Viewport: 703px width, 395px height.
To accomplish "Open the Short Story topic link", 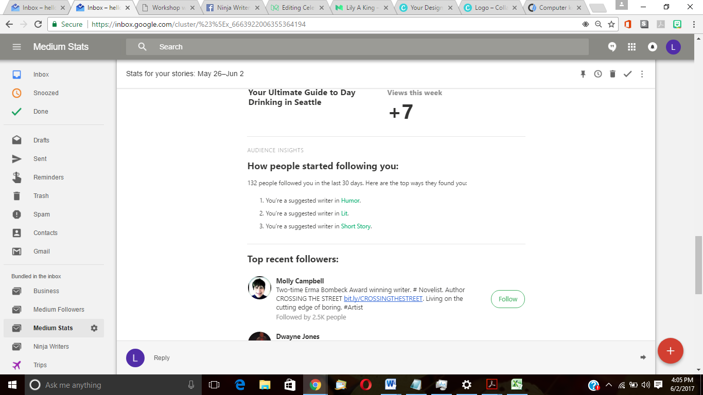I will [x=356, y=226].
